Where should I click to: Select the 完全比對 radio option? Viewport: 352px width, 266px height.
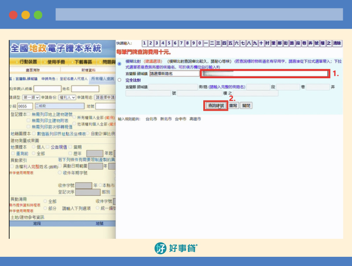(120, 80)
